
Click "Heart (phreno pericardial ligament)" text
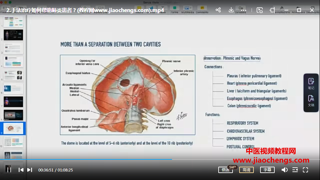(x=252, y=83)
